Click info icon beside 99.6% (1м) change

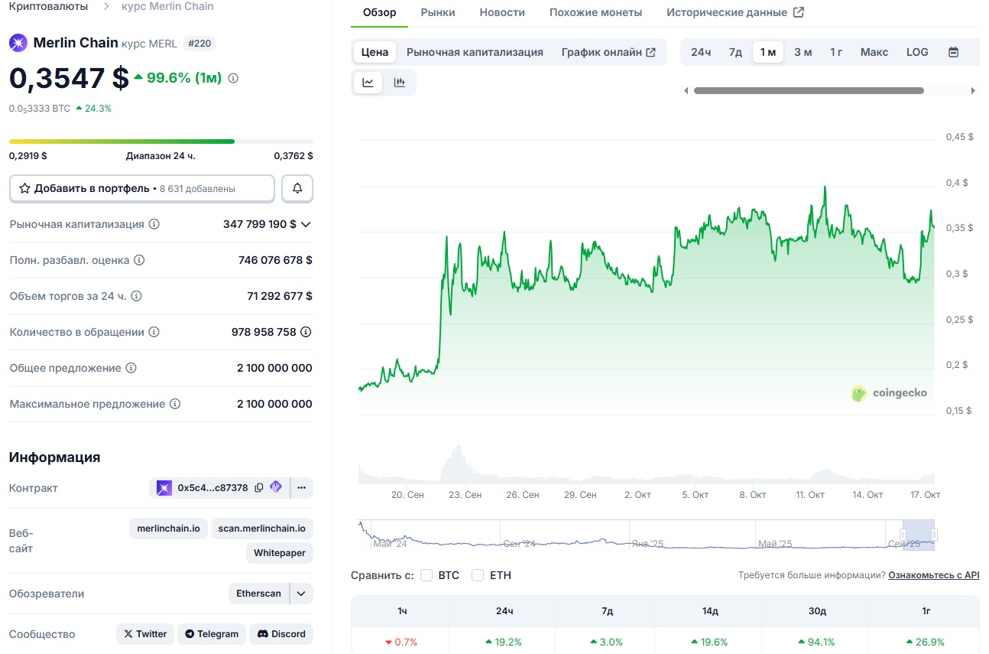(x=233, y=78)
